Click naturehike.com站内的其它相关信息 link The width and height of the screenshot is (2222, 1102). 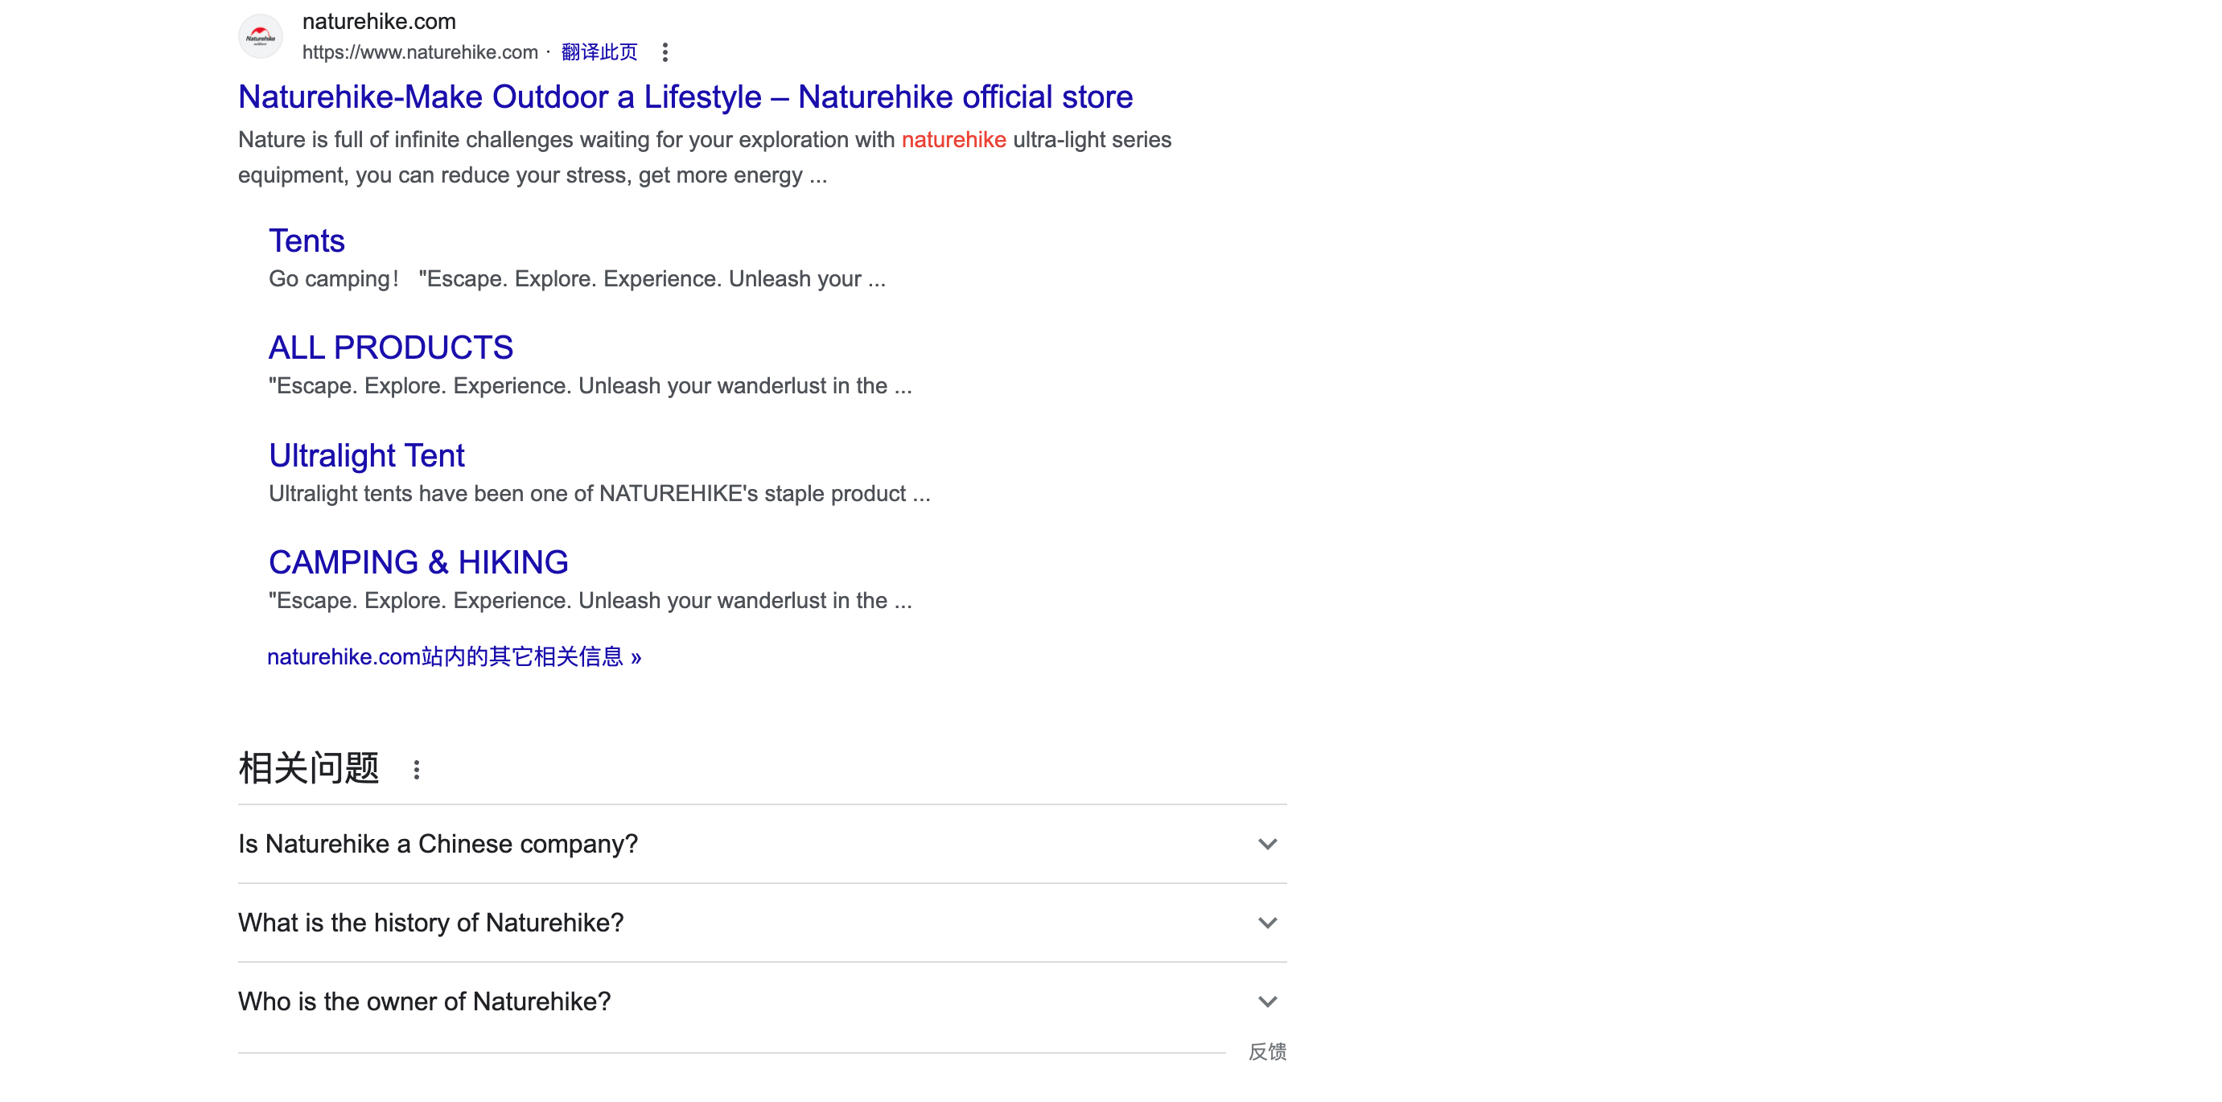click(454, 657)
